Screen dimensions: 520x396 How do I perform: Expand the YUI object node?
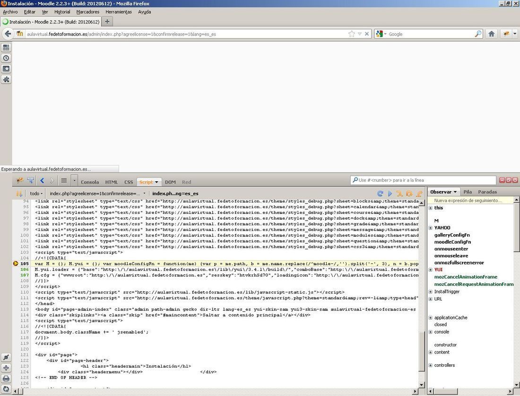[430, 270]
